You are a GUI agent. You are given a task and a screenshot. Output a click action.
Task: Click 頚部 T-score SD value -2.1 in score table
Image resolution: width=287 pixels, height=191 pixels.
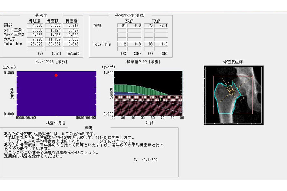pos(161,25)
